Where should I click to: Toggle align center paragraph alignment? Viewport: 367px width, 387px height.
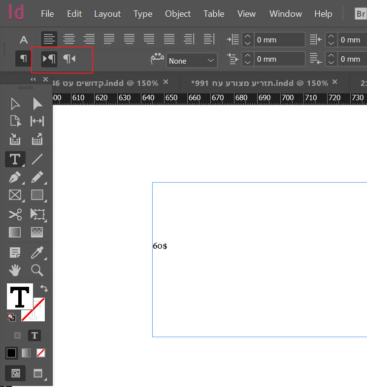pos(69,39)
